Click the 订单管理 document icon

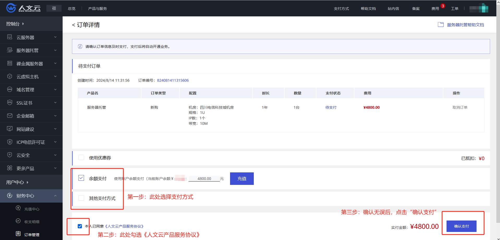[x=18, y=233]
